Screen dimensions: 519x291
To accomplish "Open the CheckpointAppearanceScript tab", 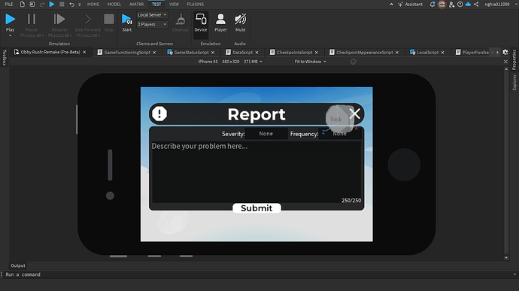I will pos(364,53).
